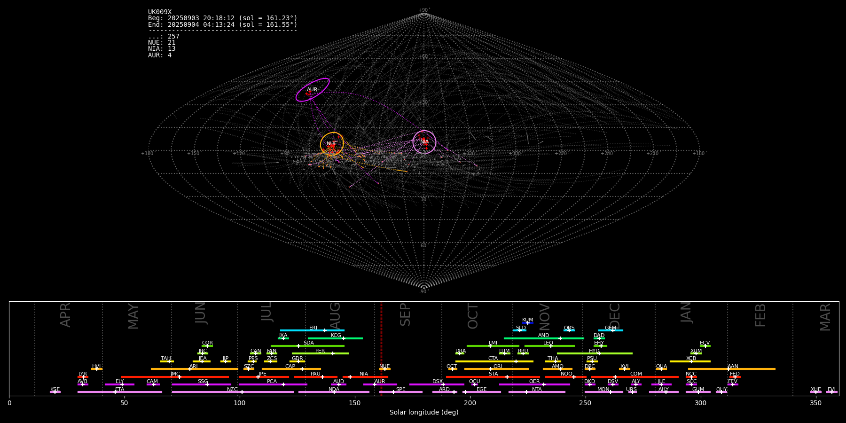Click the APR month label
Image resolution: width=846 pixels, height=423 pixels.
[x=65, y=315]
